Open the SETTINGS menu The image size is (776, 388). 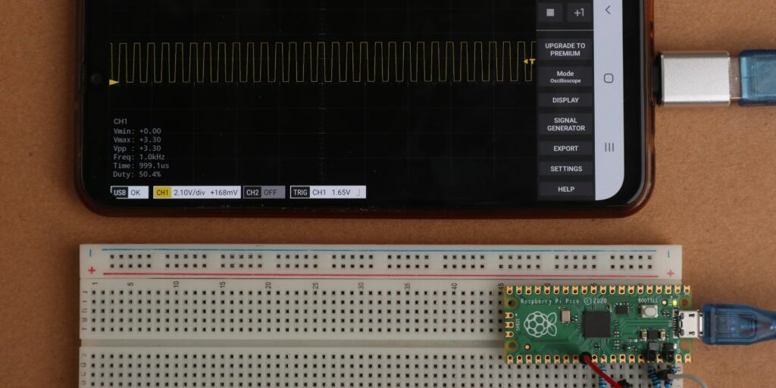coord(565,169)
